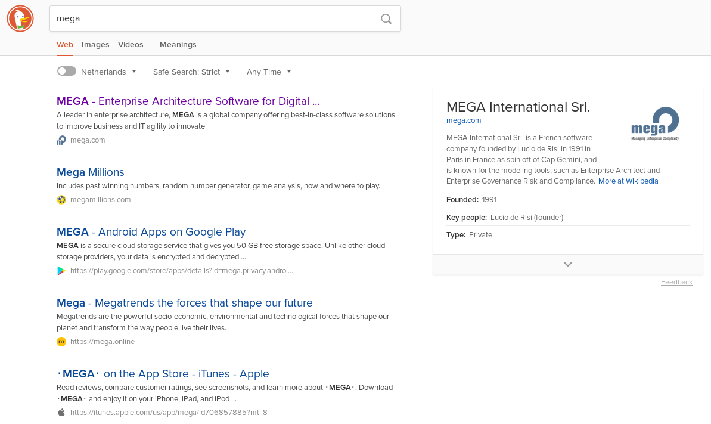Viewport: 711px width, 424px height.
Task: Click the mega.com favicon in first result
Action: click(61, 140)
